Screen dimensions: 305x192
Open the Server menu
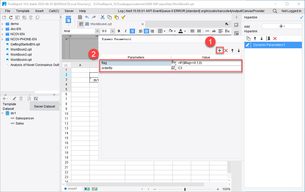click(69, 11)
